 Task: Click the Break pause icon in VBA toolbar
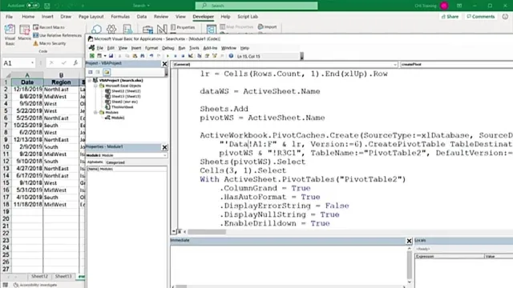click(176, 56)
